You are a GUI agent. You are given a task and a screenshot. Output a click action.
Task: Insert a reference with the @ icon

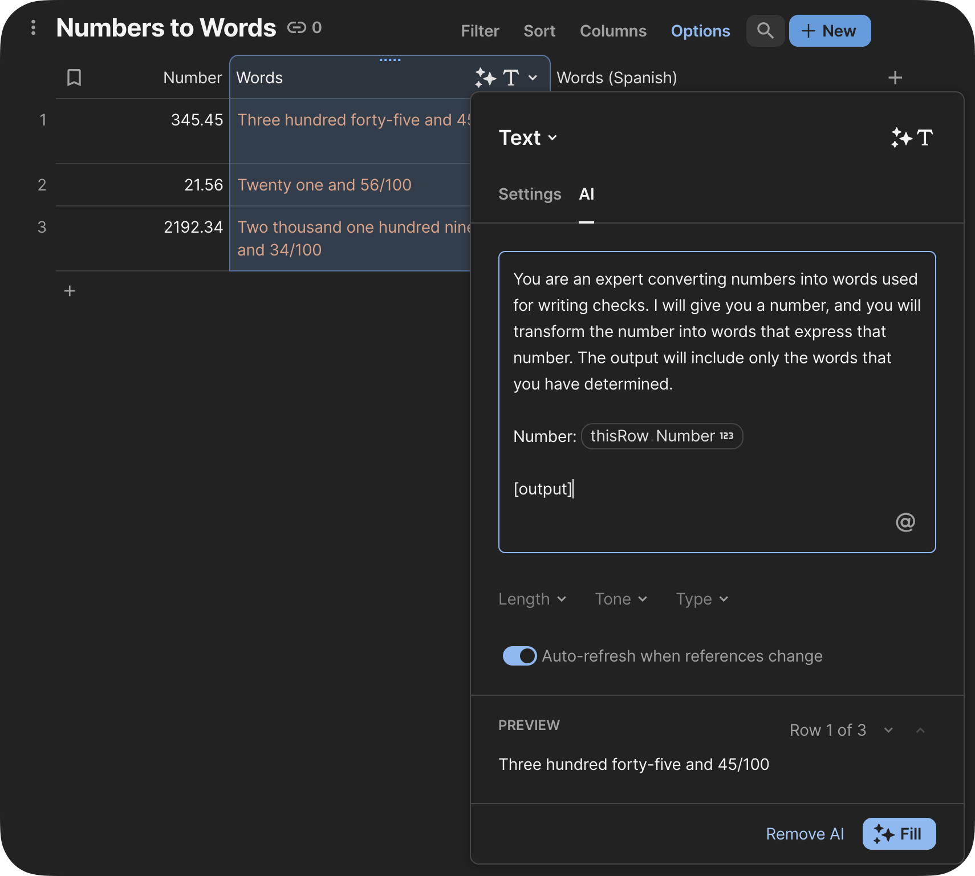click(x=905, y=522)
